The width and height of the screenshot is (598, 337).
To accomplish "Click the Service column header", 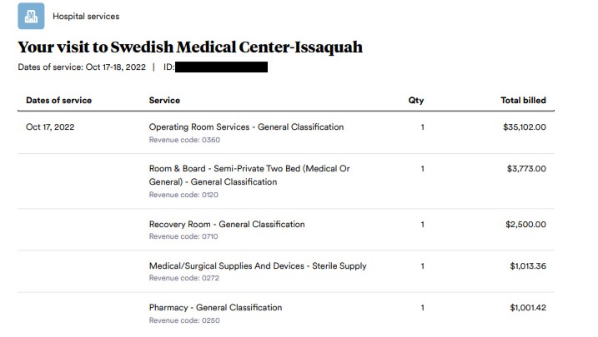I will (x=164, y=101).
